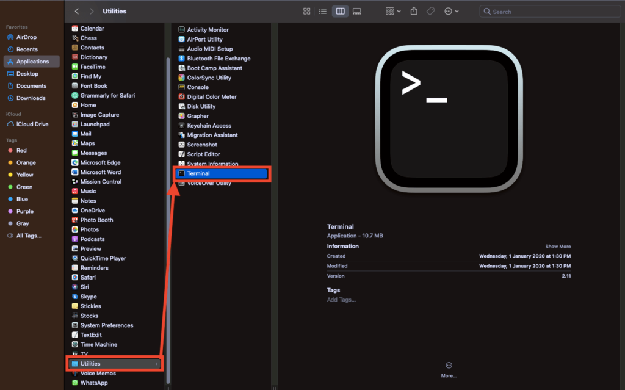This screenshot has height=390, width=625.
Task: Select column view mode
Action: click(x=340, y=12)
